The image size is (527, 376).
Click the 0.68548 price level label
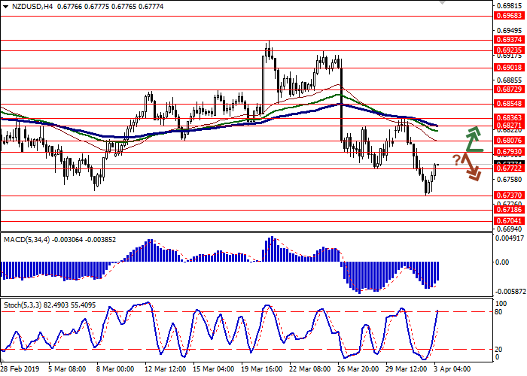pyautogui.click(x=509, y=104)
